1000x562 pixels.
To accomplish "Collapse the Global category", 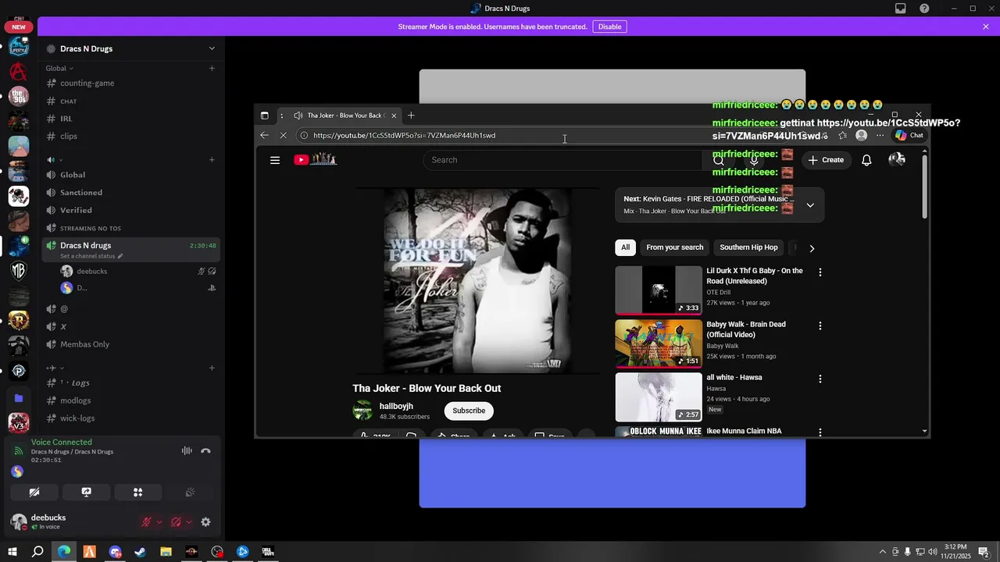I will coord(59,69).
